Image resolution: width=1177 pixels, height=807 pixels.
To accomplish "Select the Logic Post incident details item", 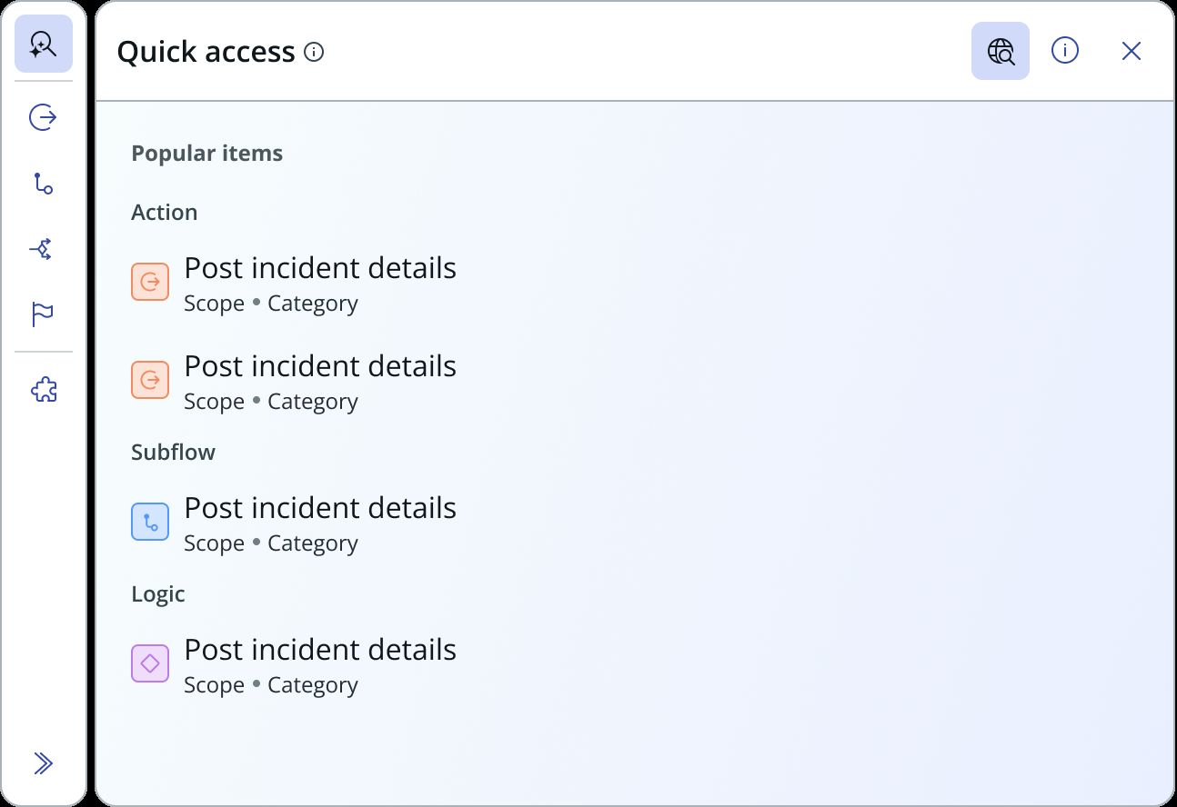I will 295,664.
